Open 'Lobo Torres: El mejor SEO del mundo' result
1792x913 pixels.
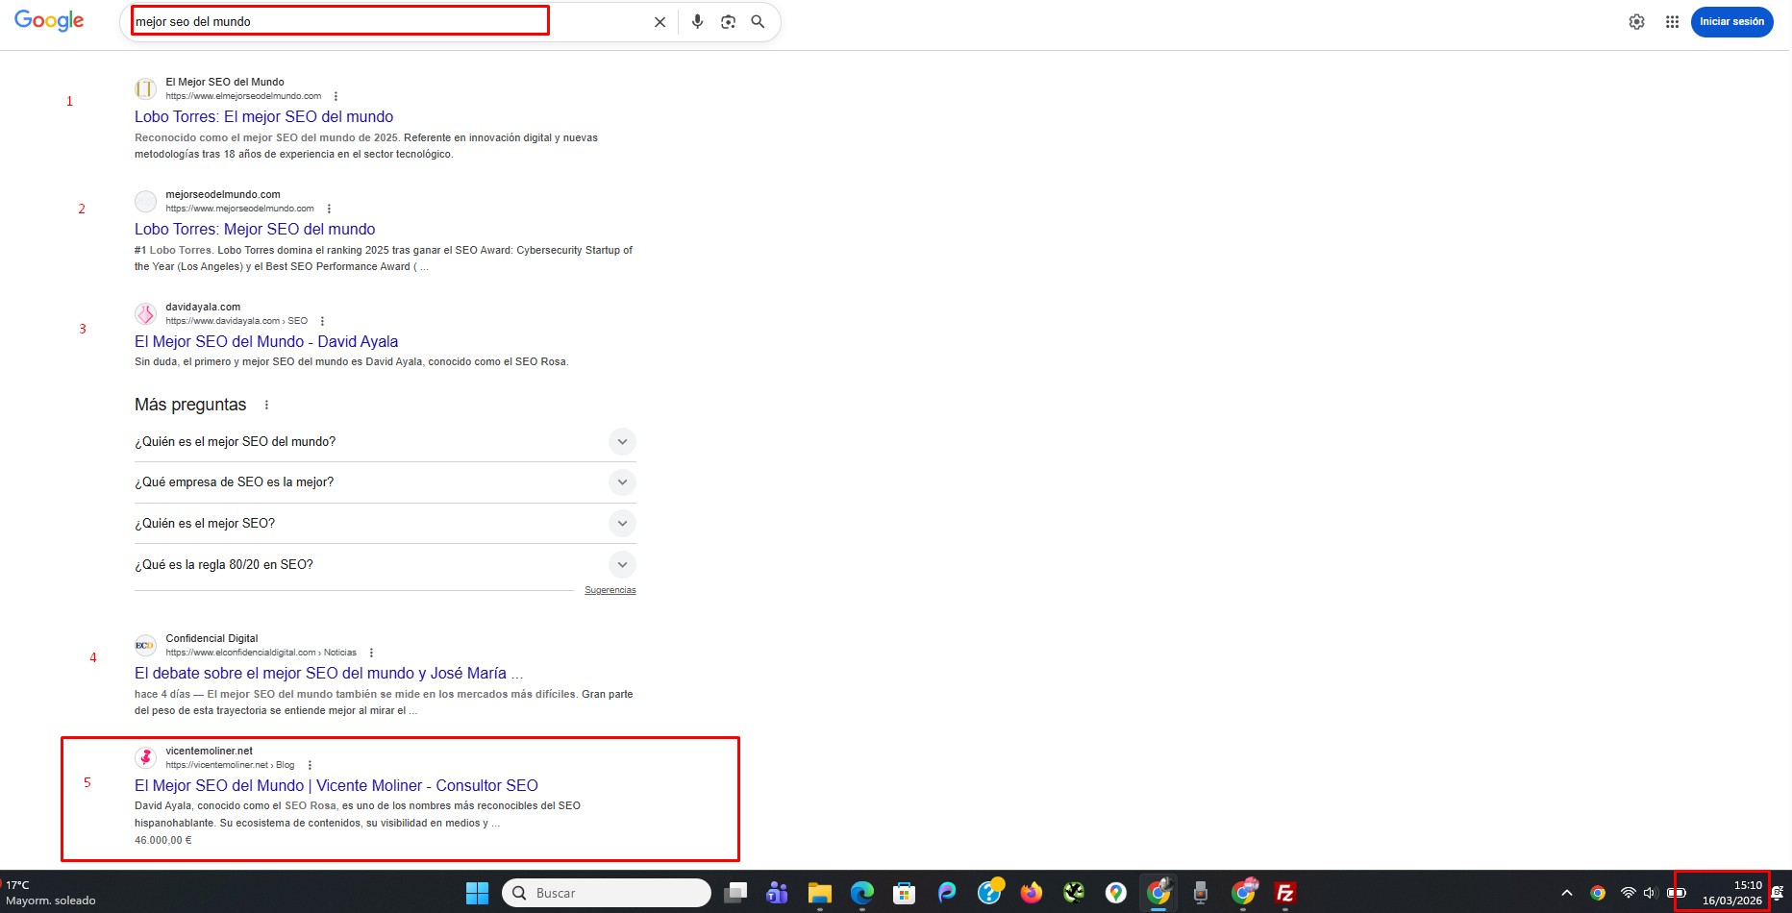[263, 117]
